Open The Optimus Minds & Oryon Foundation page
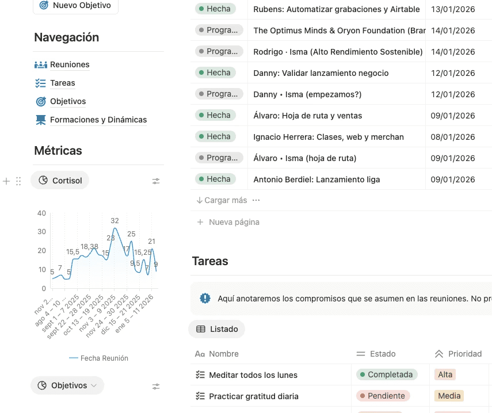This screenshot has height=413, width=492. click(x=339, y=30)
